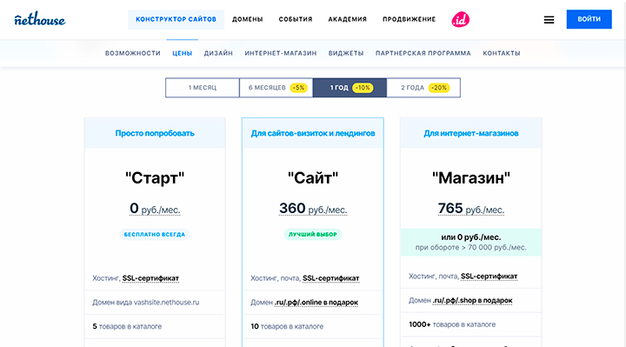The height and width of the screenshot is (347, 626).
Task: Select the Цены subsection tab
Action: 183,53
